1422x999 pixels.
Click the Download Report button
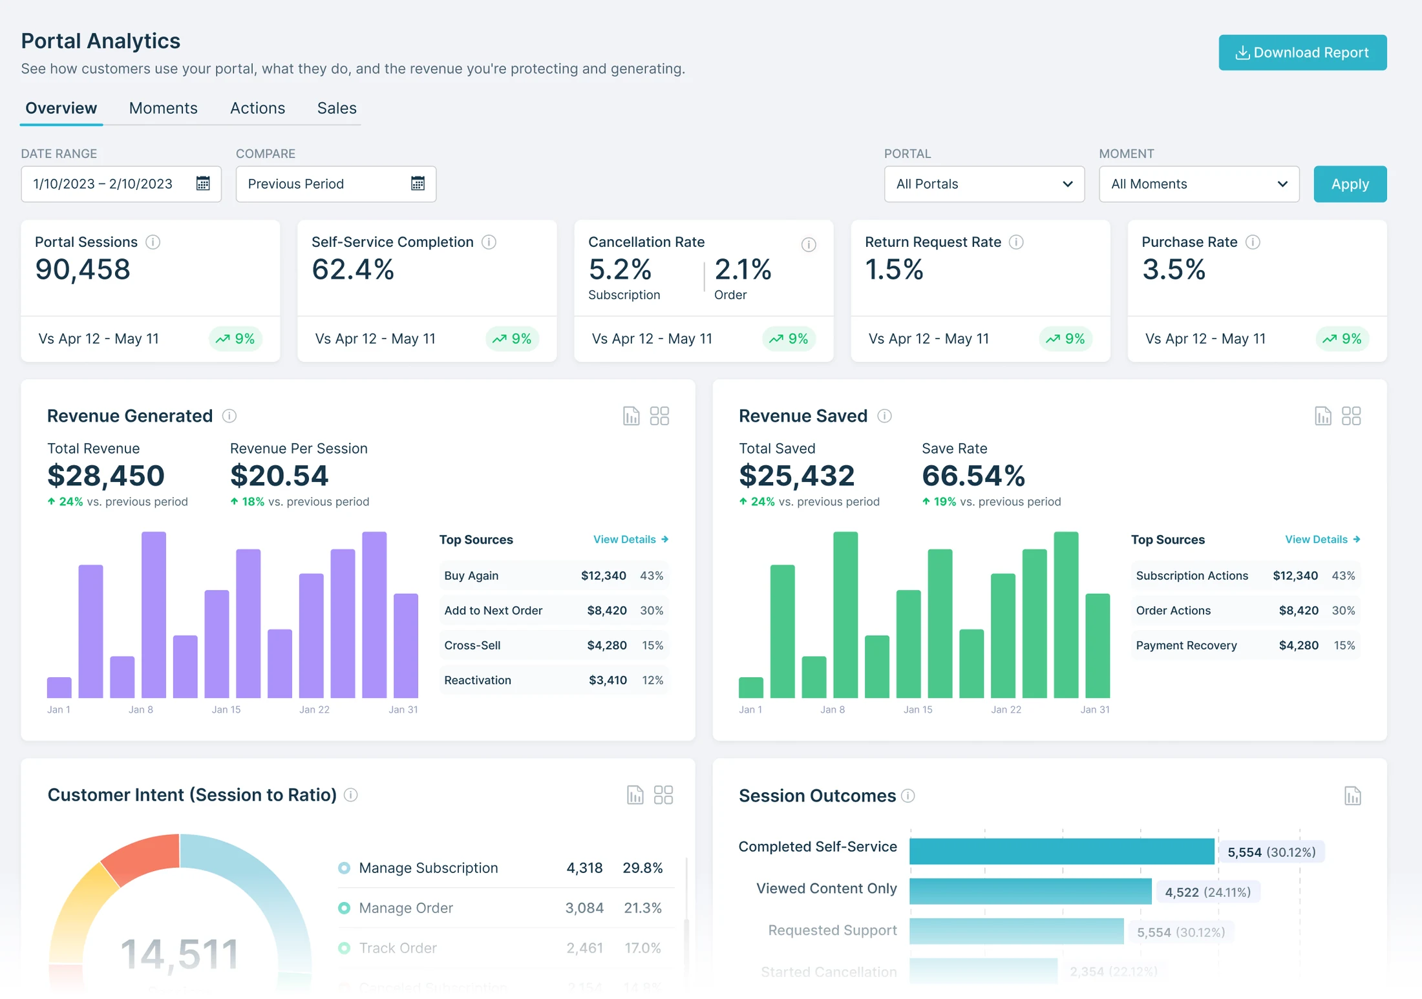pyautogui.click(x=1302, y=52)
